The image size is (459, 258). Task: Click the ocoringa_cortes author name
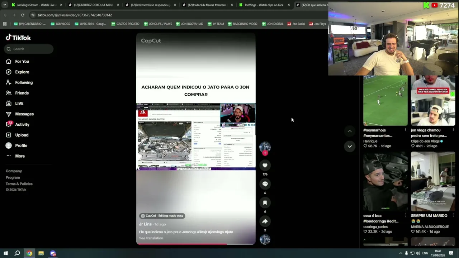pyautogui.click(x=375, y=227)
